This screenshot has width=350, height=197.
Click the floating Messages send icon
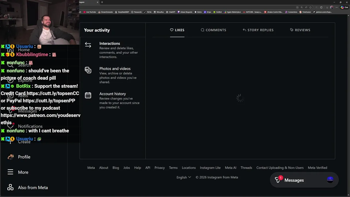pos(278,180)
